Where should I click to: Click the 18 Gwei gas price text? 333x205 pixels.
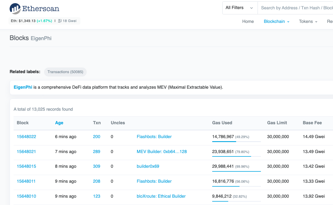point(70,21)
